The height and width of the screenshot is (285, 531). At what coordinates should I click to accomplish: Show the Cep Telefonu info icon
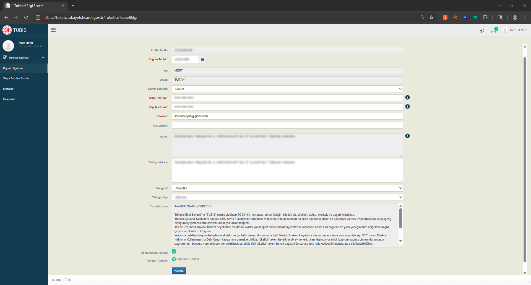click(407, 107)
